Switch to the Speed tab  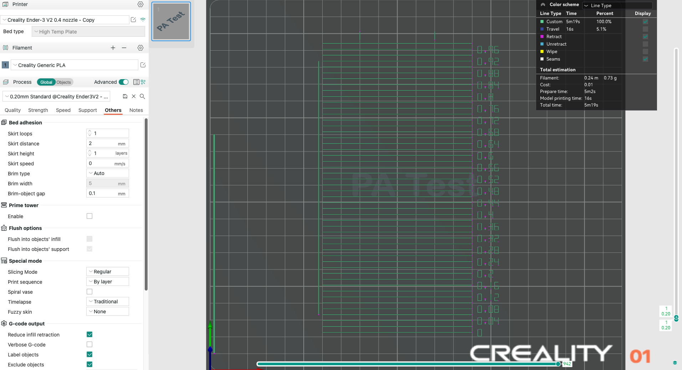point(63,110)
